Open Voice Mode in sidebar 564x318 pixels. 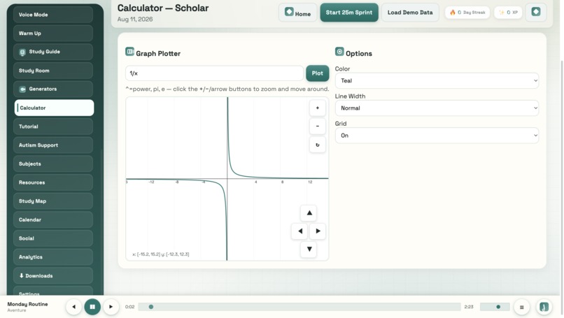pyautogui.click(x=53, y=15)
